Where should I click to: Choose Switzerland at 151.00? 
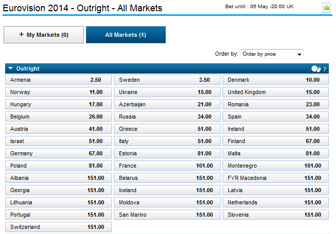click(58, 227)
